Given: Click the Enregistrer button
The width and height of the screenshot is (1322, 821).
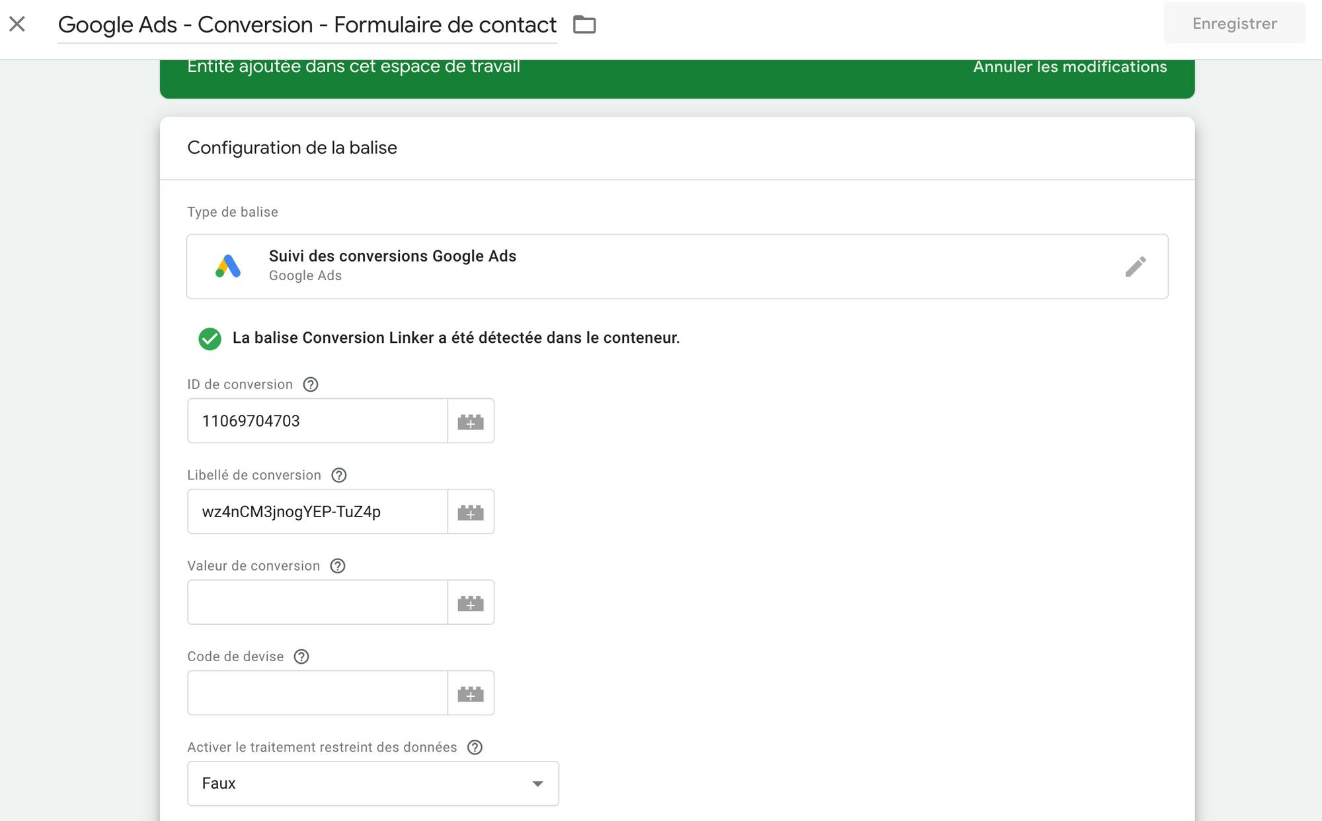Looking at the screenshot, I should 1235,24.
